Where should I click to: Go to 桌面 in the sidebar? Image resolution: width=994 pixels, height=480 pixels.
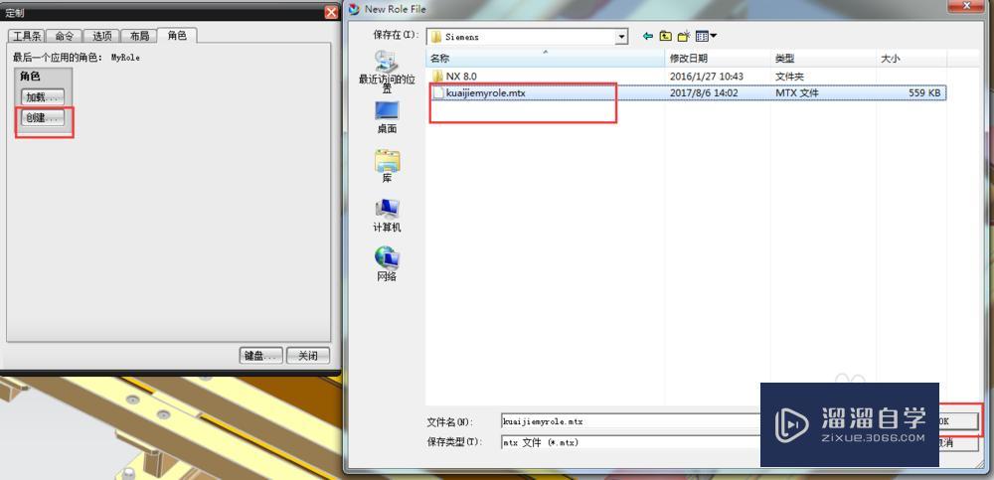[387, 117]
